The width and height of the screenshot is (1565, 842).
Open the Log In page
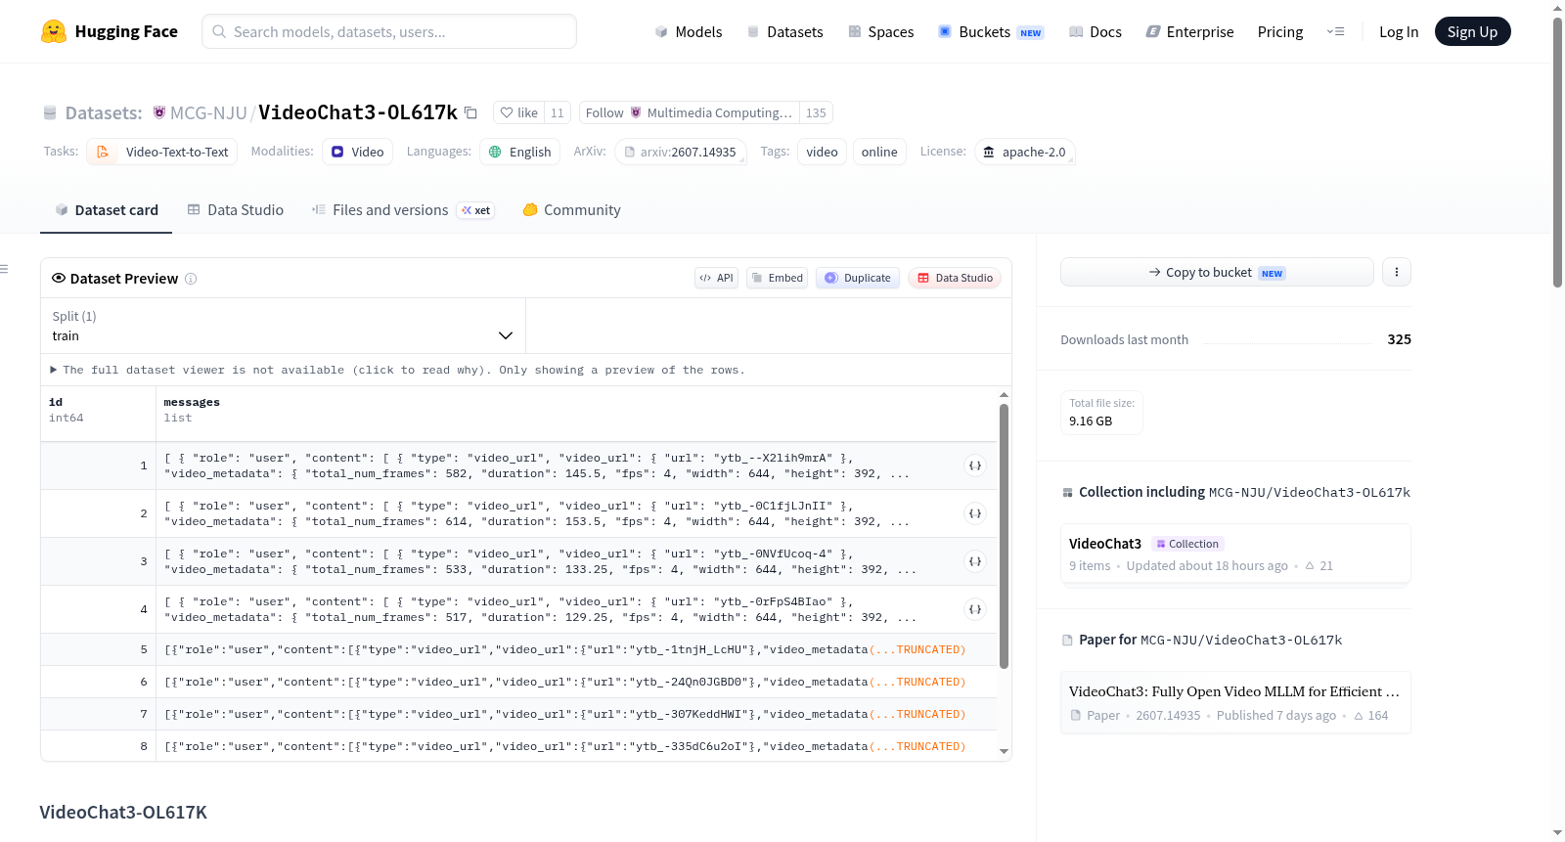pos(1399,31)
